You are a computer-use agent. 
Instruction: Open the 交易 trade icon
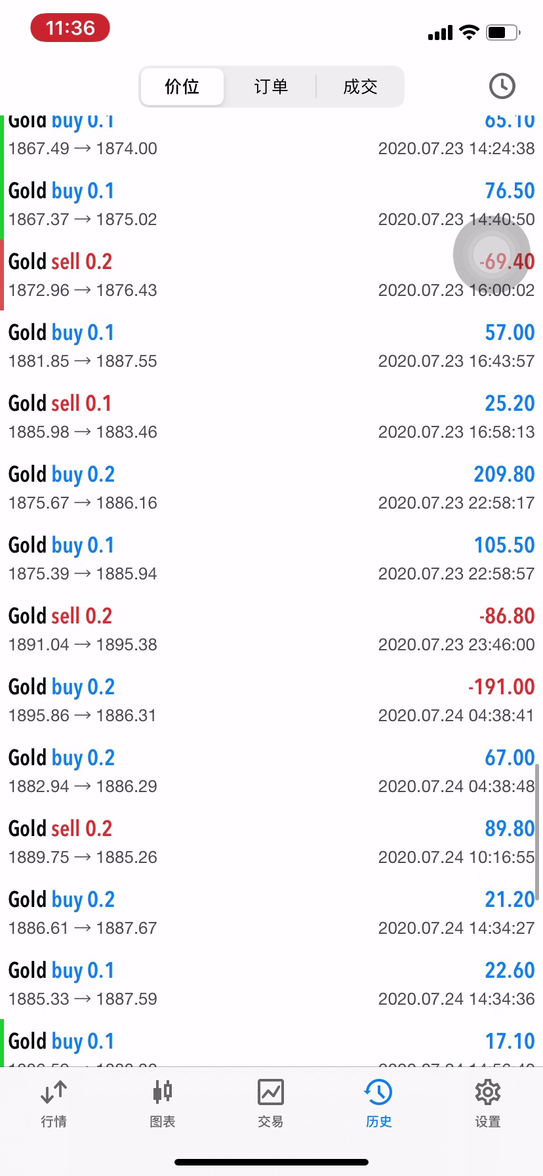(x=271, y=1103)
